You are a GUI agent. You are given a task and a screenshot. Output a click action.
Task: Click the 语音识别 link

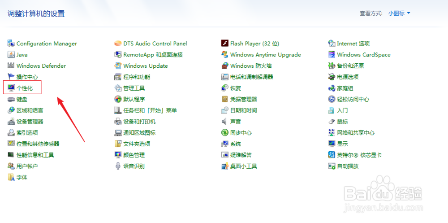[134, 166]
